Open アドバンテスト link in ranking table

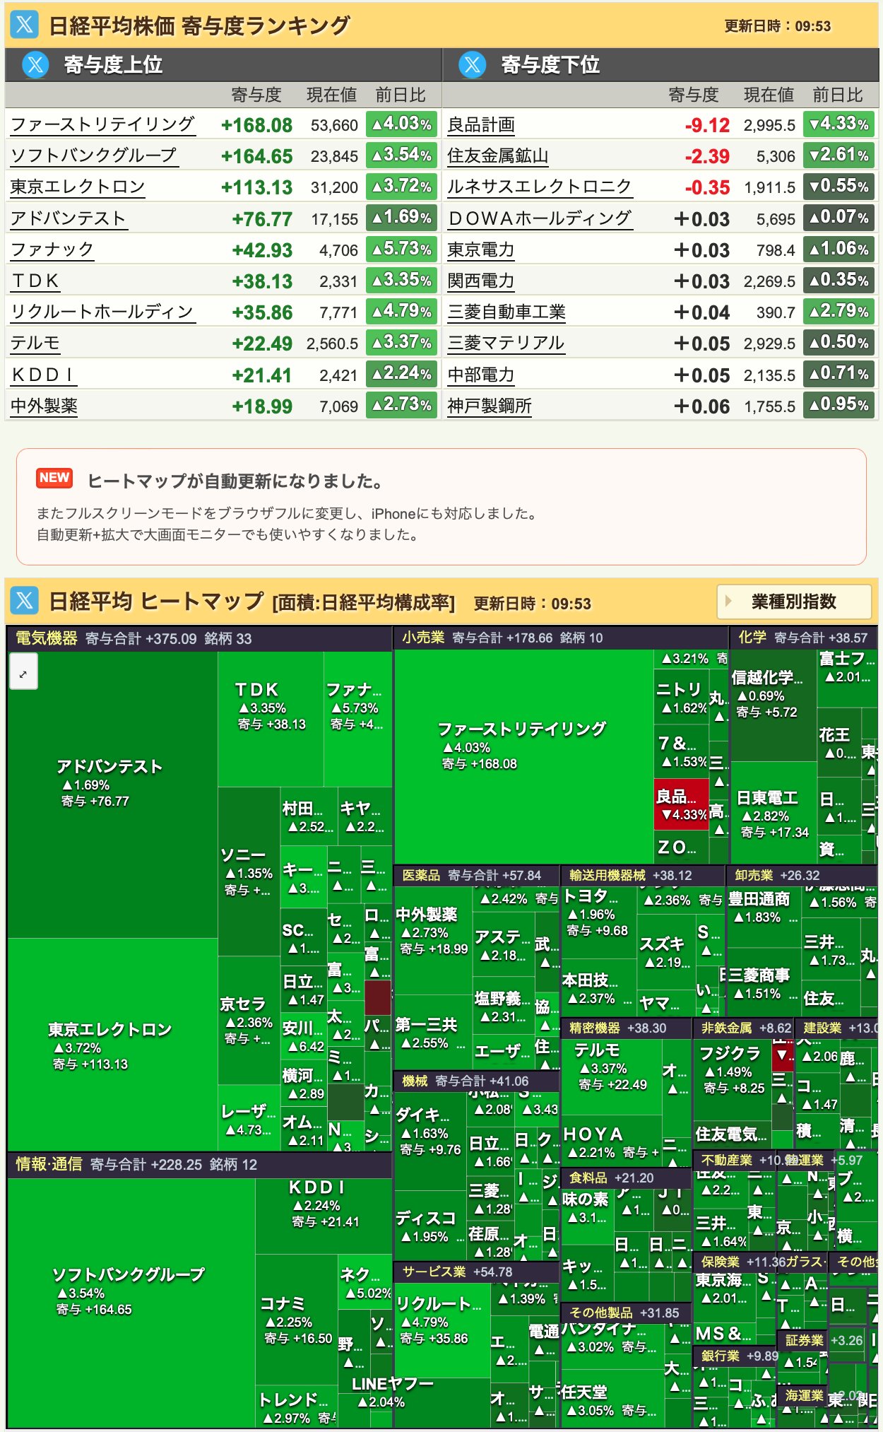[x=68, y=218]
